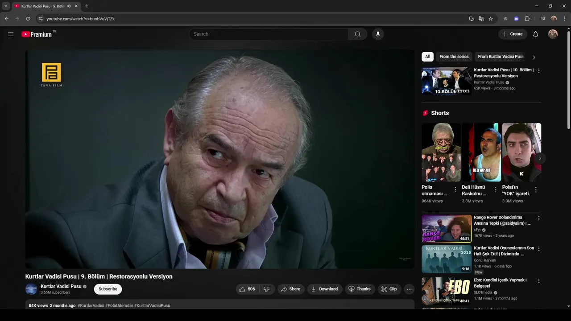Open options for Polat'ın YOK short
The image size is (571, 321).
536,189
